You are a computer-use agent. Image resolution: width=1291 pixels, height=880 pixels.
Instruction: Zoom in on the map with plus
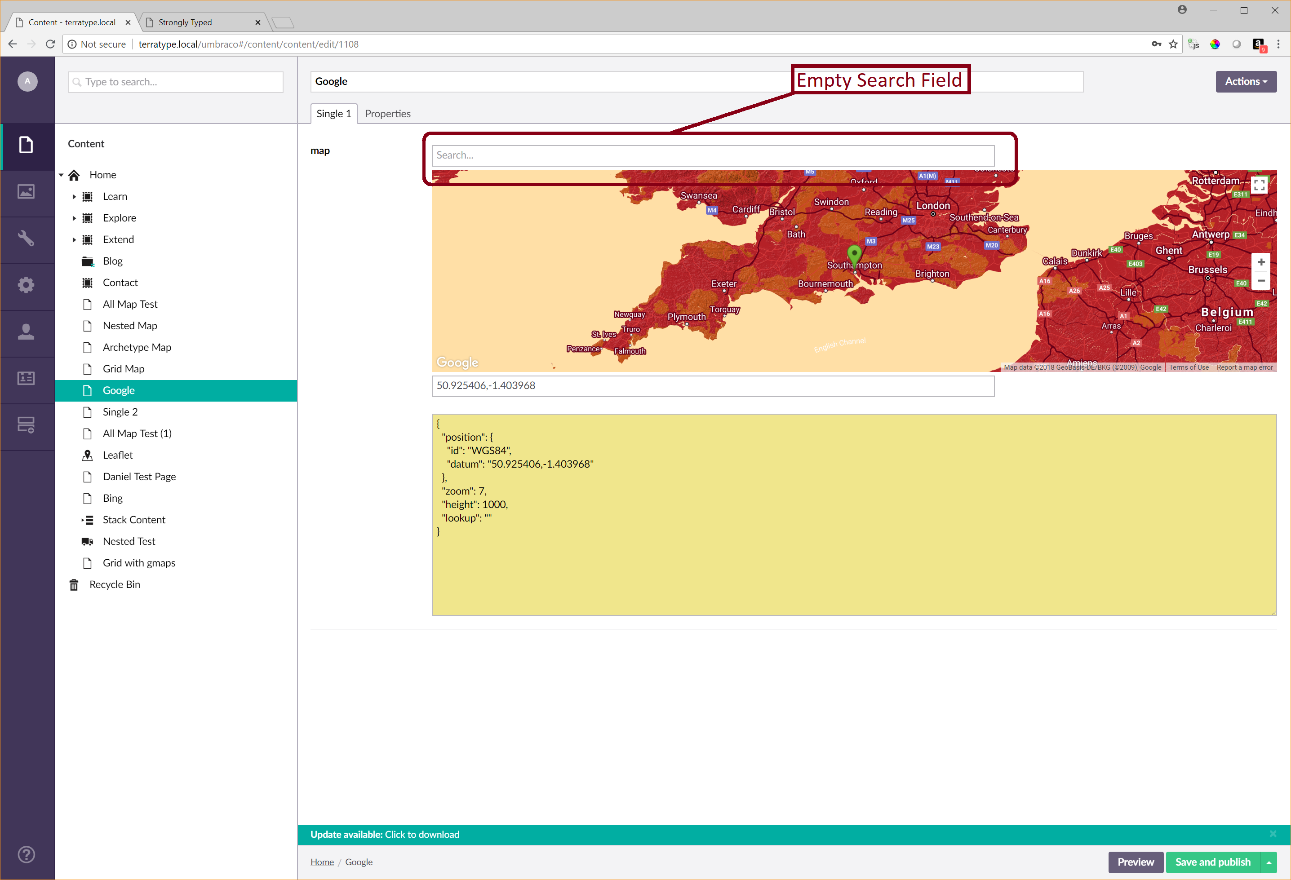click(1261, 262)
